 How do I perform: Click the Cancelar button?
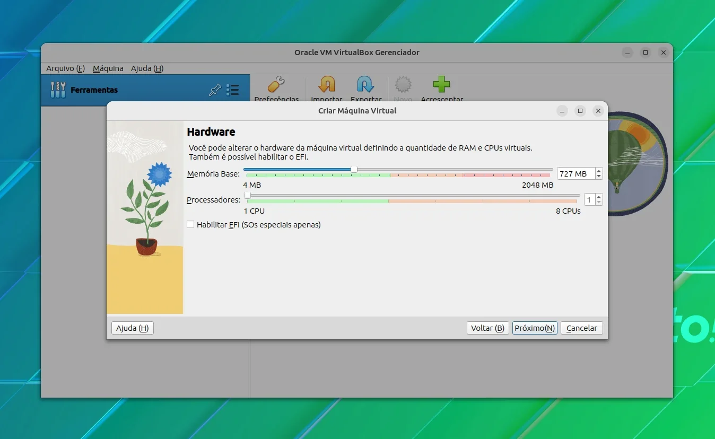581,328
